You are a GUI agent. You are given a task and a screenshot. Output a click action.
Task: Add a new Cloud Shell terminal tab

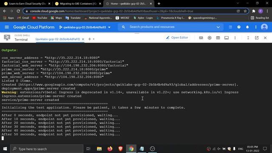[x=90, y=39]
